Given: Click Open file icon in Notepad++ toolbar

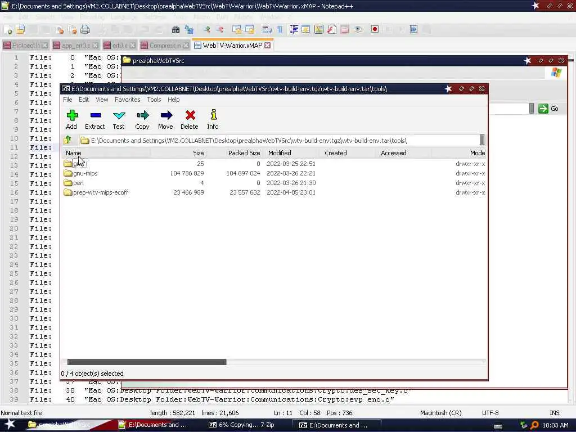Looking at the screenshot, I should coord(20,29).
